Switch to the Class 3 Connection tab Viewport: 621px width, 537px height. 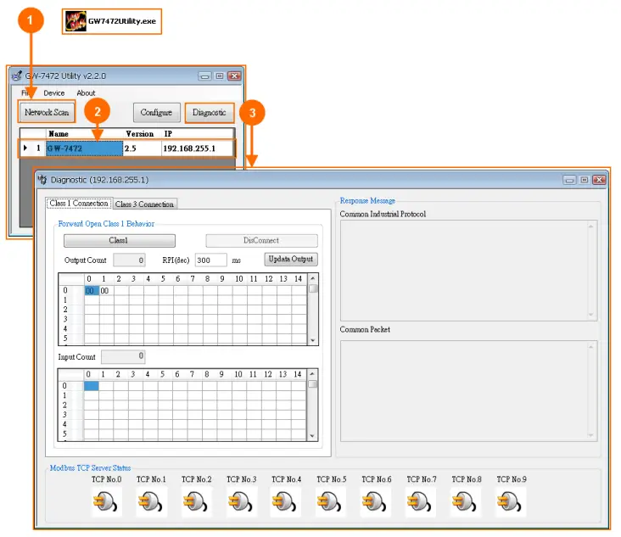[144, 204]
